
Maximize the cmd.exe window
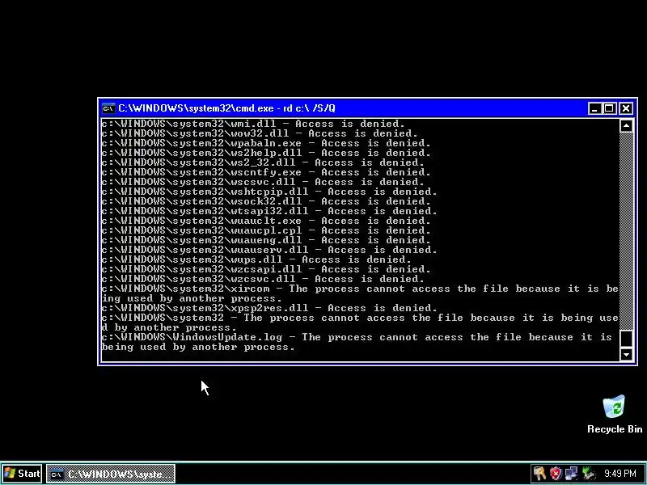(609, 108)
